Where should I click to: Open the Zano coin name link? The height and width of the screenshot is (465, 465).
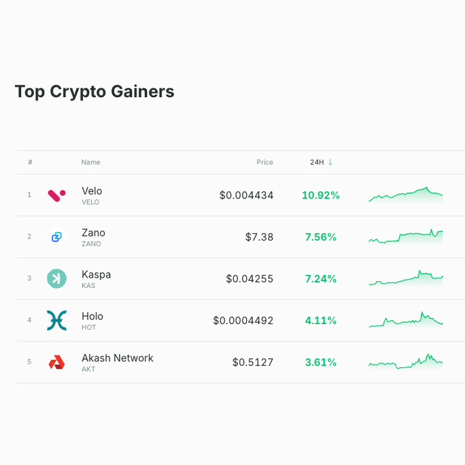(x=94, y=233)
